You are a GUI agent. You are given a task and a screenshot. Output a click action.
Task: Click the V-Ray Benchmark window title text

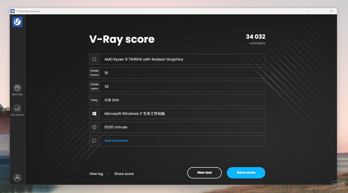[x=28, y=11]
